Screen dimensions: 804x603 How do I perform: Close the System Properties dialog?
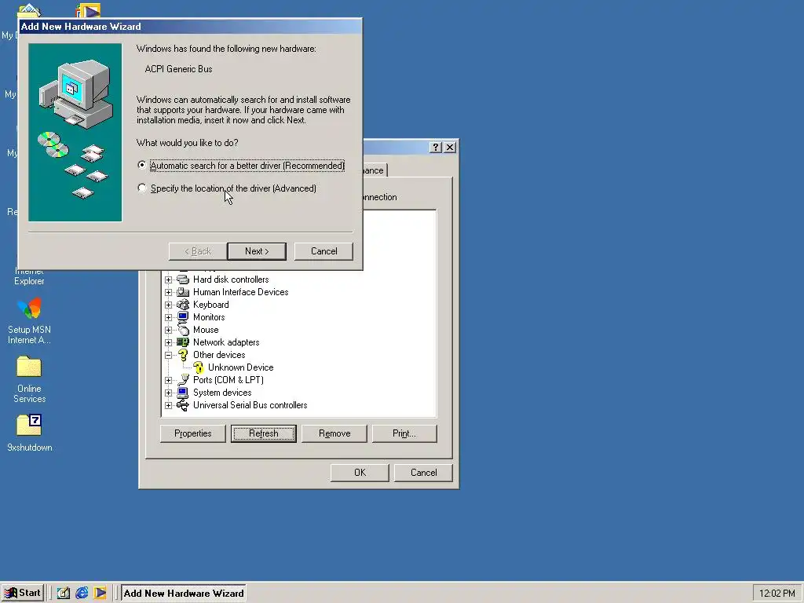point(450,147)
